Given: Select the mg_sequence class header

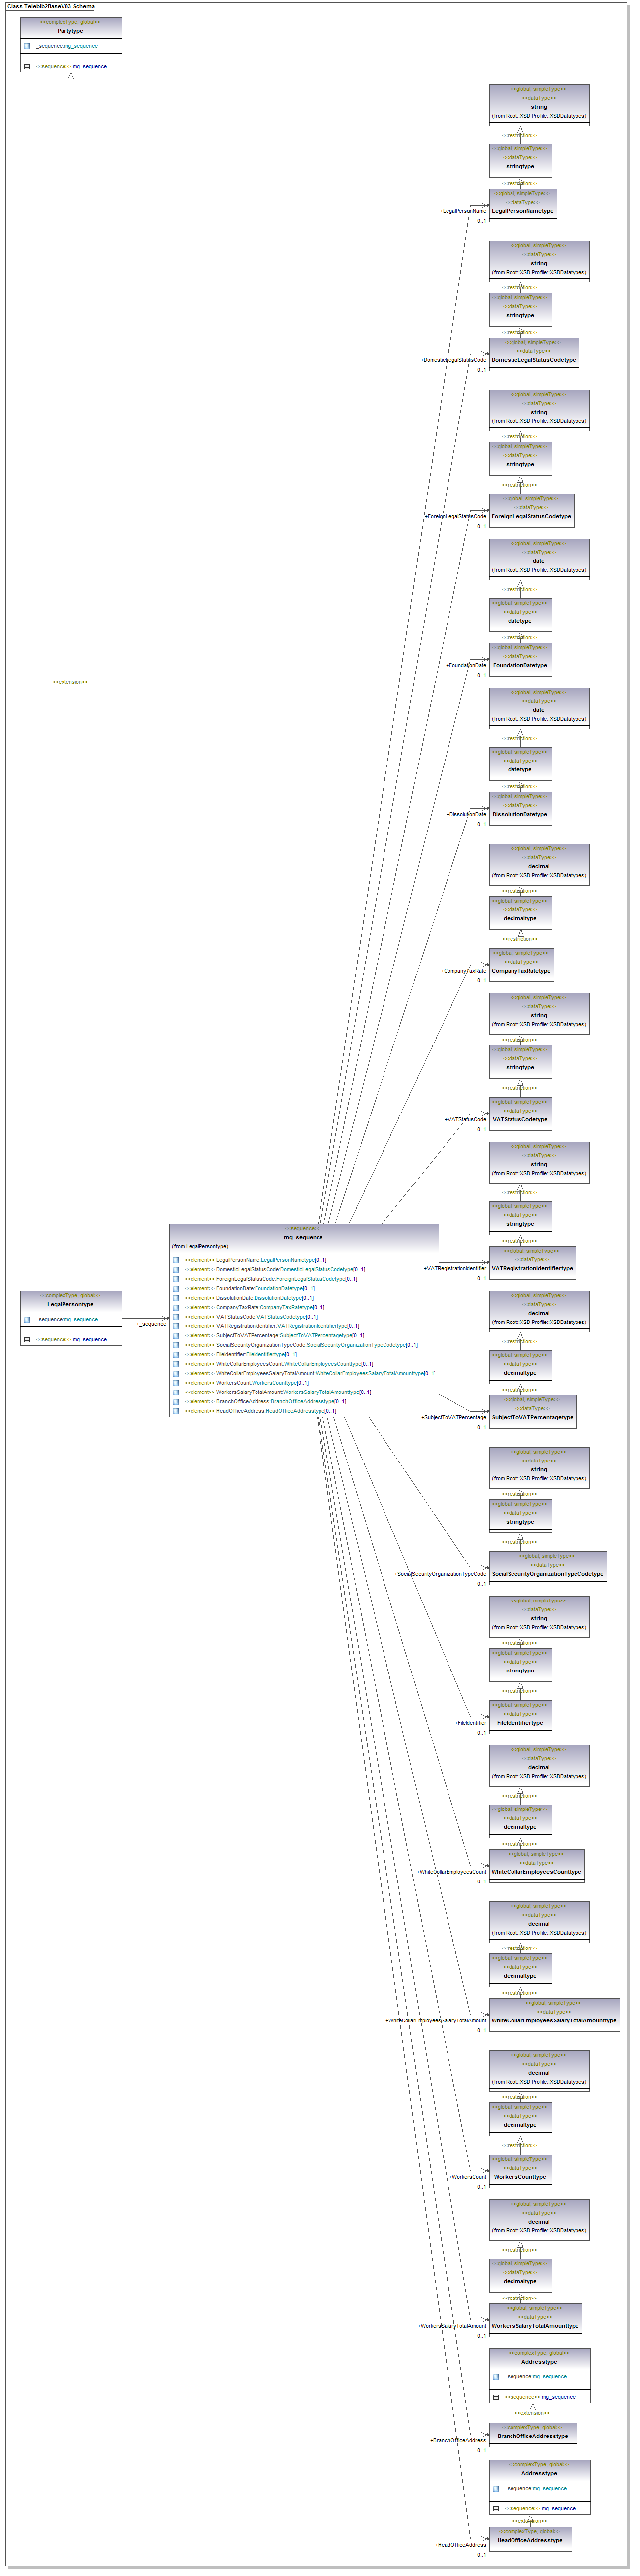Looking at the screenshot, I should pos(303,1237).
